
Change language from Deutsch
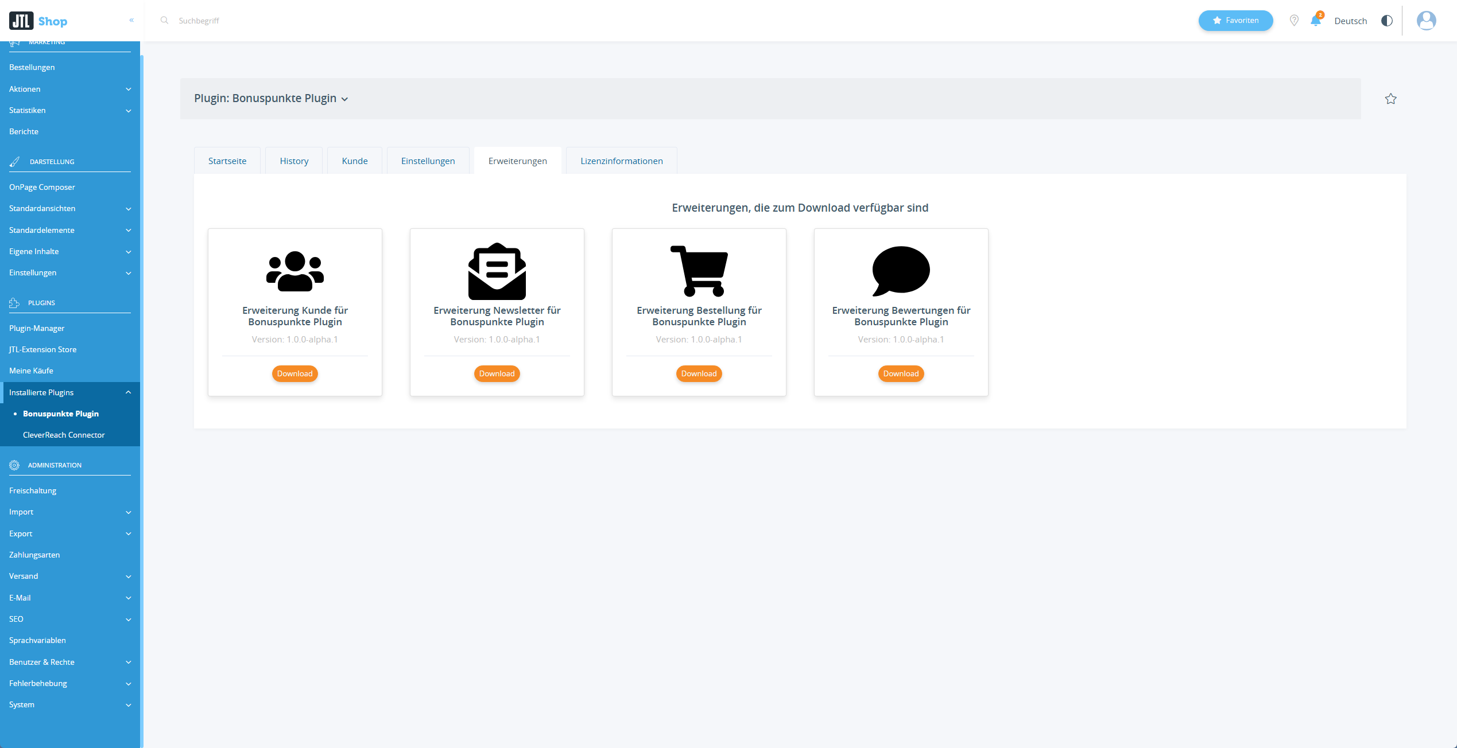(1351, 21)
